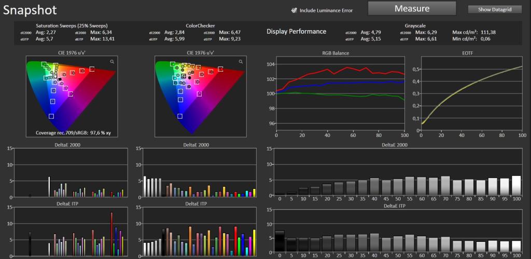Image resolution: width=531 pixels, height=259 pixels.
Task: Click the yellow bar at end of ColorChecker DeltaE ITP
Action: pyautogui.click(x=254, y=243)
